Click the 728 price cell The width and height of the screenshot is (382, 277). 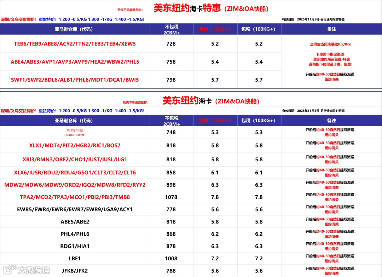[171, 44]
